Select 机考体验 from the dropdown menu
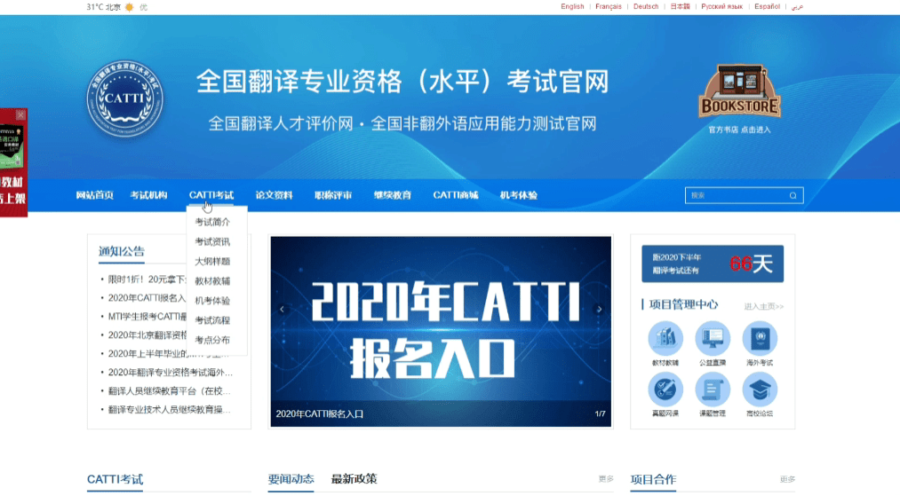900x496 pixels. point(212,301)
